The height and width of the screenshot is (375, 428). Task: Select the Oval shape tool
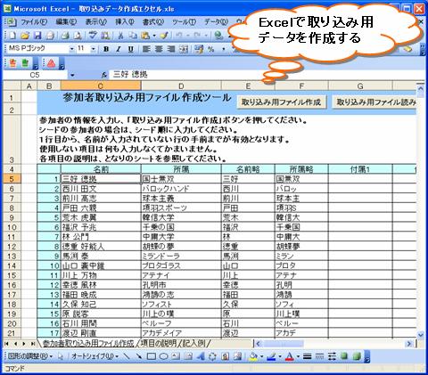163,356
